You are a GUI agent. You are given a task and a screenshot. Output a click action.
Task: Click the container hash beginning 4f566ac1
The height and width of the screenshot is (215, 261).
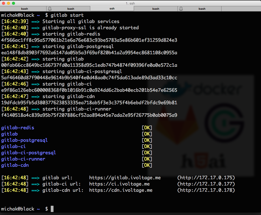click(89, 40)
